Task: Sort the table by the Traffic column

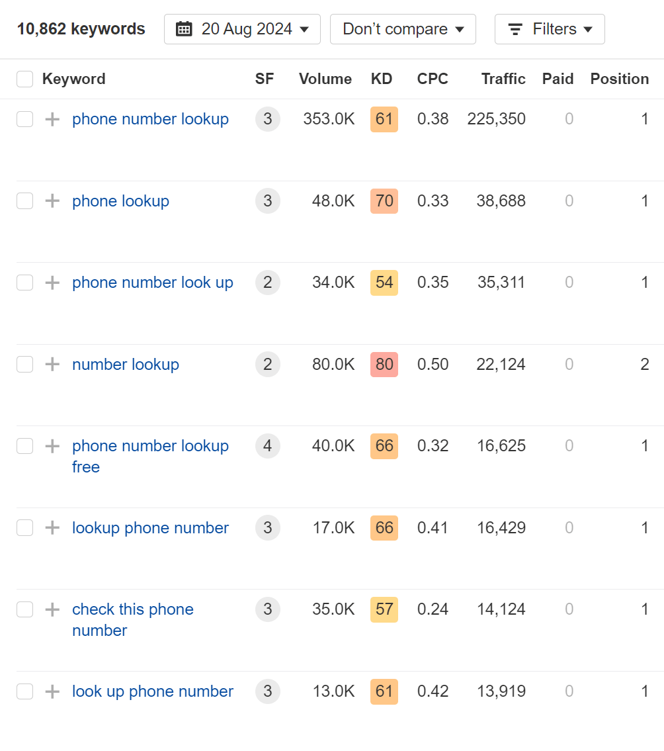Action: (x=503, y=78)
